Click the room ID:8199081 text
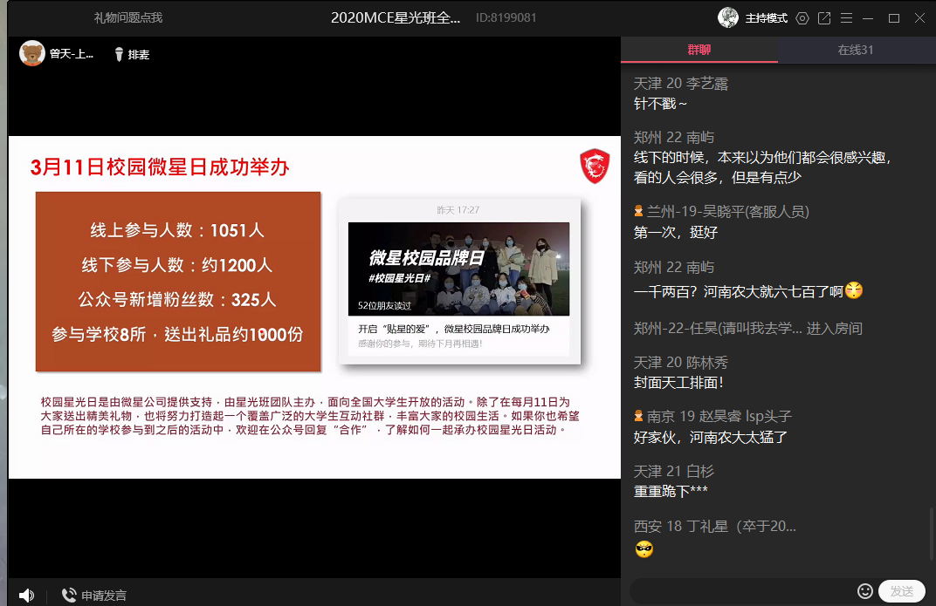Viewport: 936px width, 606px height. point(506,18)
